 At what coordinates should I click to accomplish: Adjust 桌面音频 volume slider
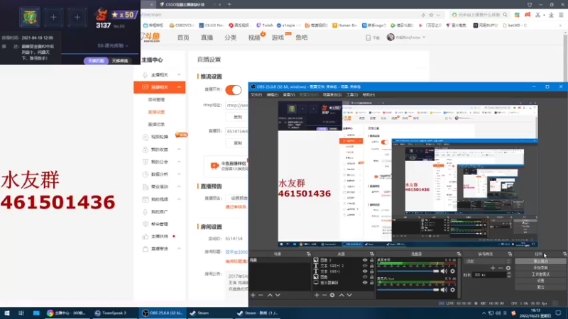(408, 272)
